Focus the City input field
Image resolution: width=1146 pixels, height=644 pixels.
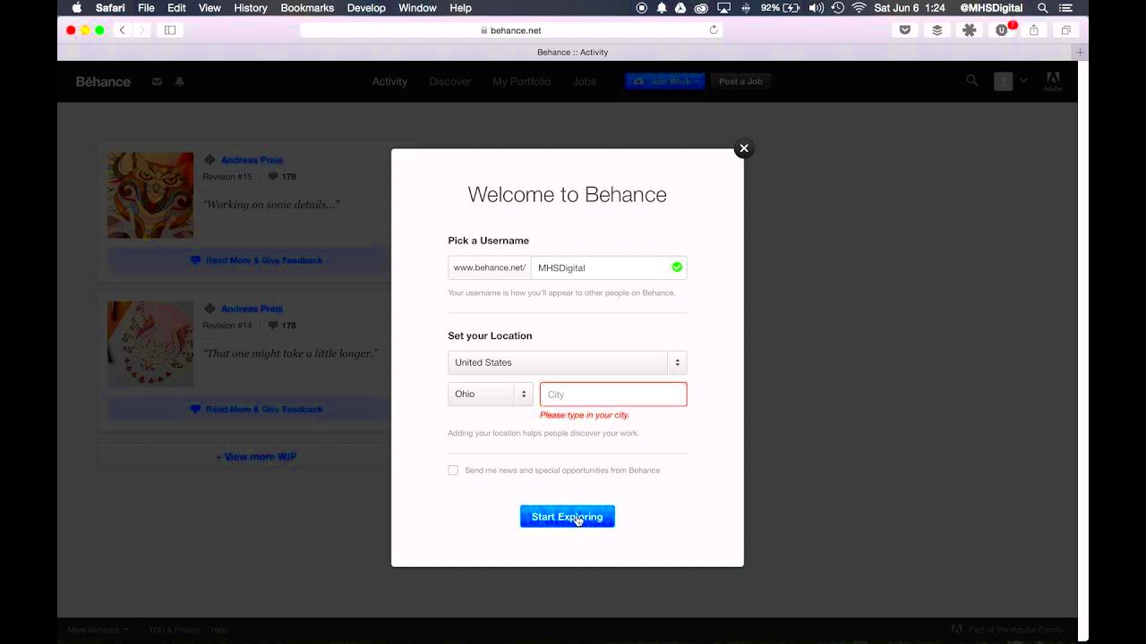pyautogui.click(x=613, y=394)
